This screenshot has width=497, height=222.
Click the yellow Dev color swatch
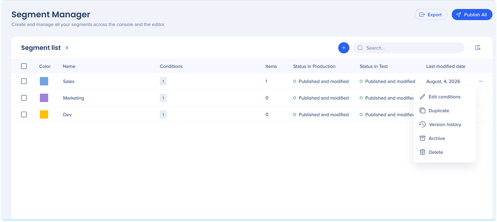click(44, 115)
